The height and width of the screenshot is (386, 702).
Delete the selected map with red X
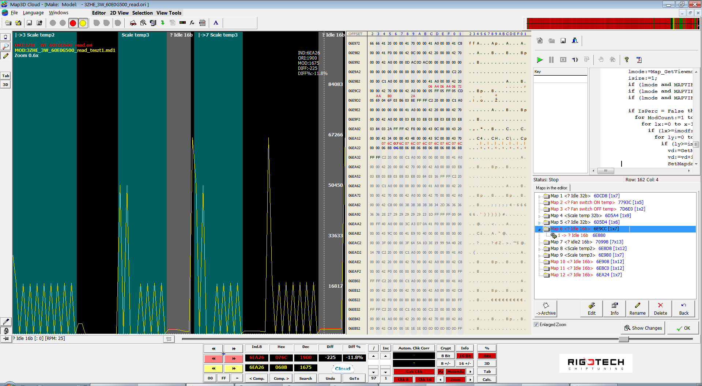pyautogui.click(x=660, y=309)
